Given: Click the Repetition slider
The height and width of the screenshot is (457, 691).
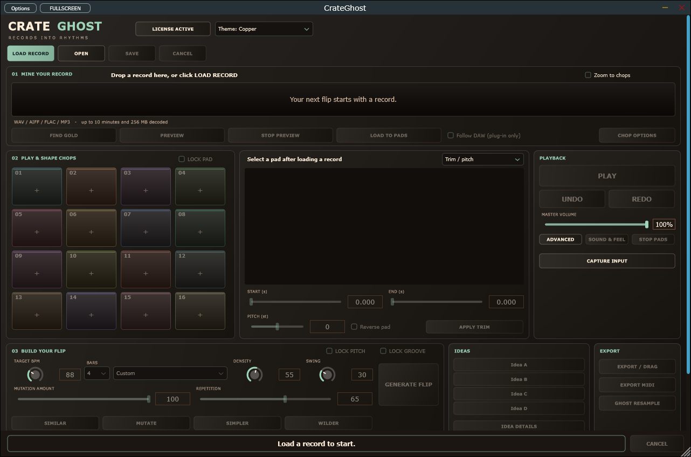Looking at the screenshot, I should [x=265, y=399].
